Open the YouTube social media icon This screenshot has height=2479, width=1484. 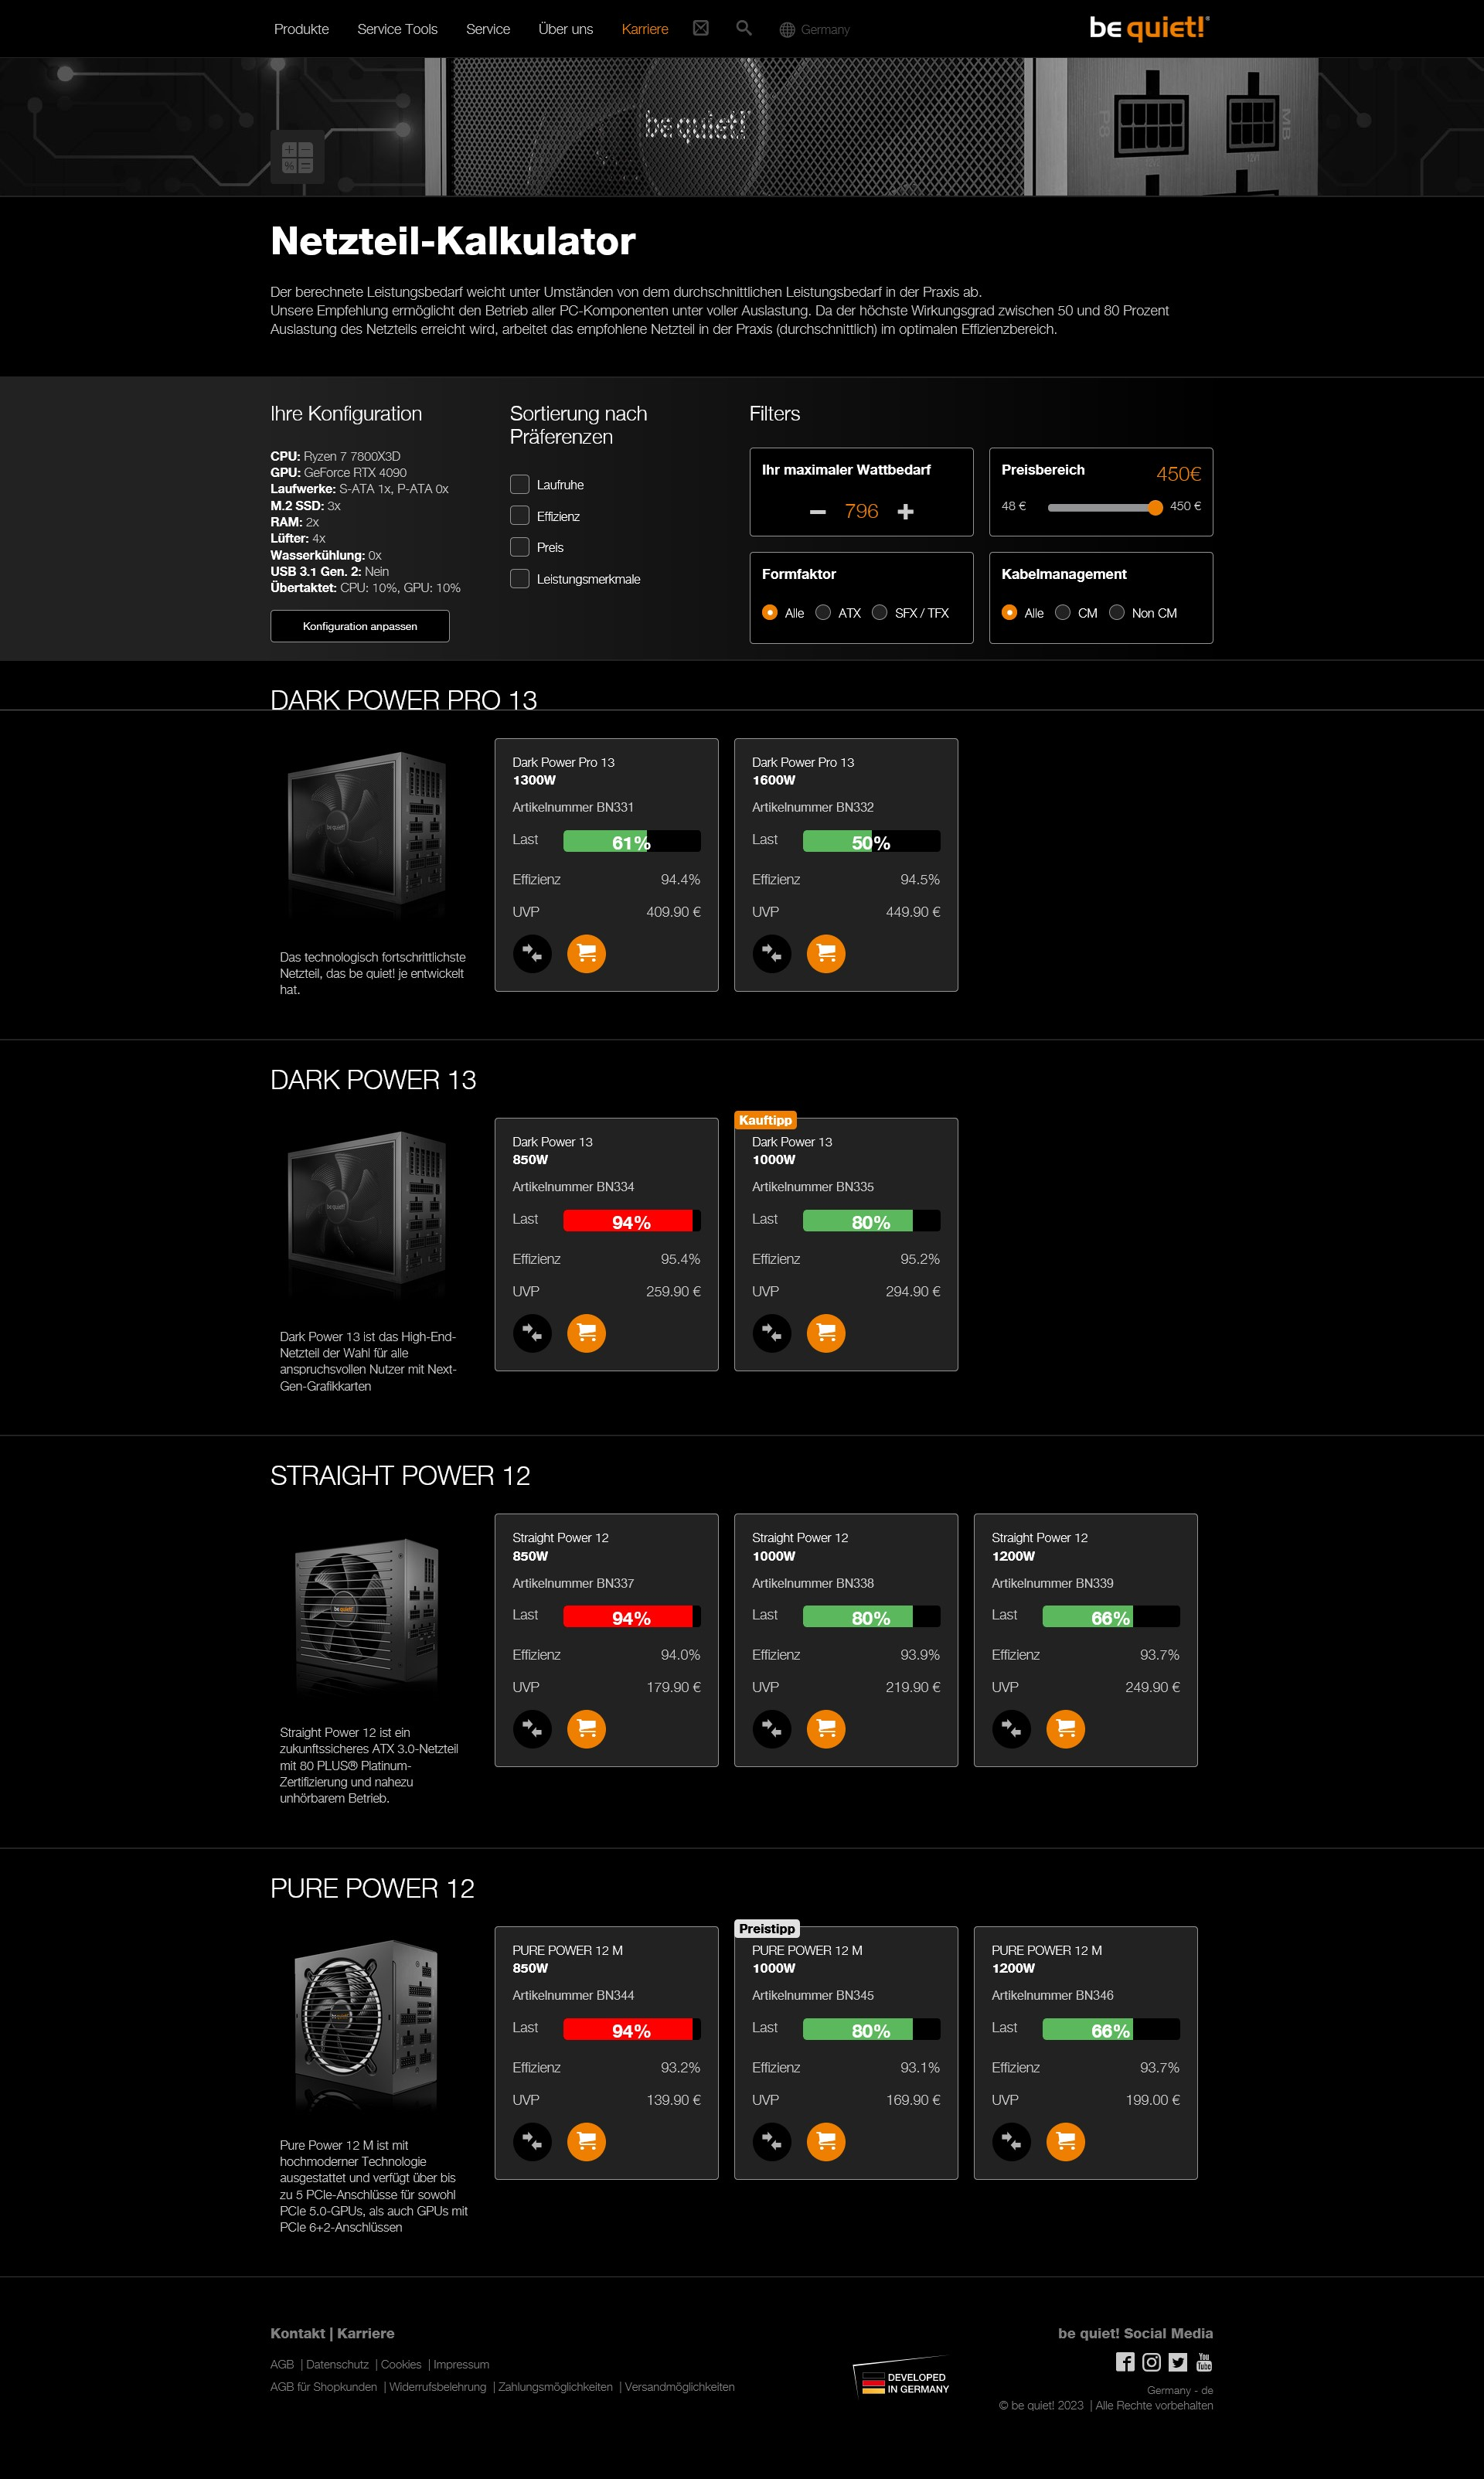pos(1204,2361)
